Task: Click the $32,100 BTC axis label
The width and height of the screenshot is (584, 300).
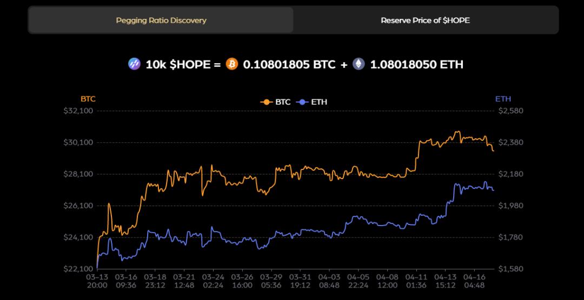Action: click(79, 111)
